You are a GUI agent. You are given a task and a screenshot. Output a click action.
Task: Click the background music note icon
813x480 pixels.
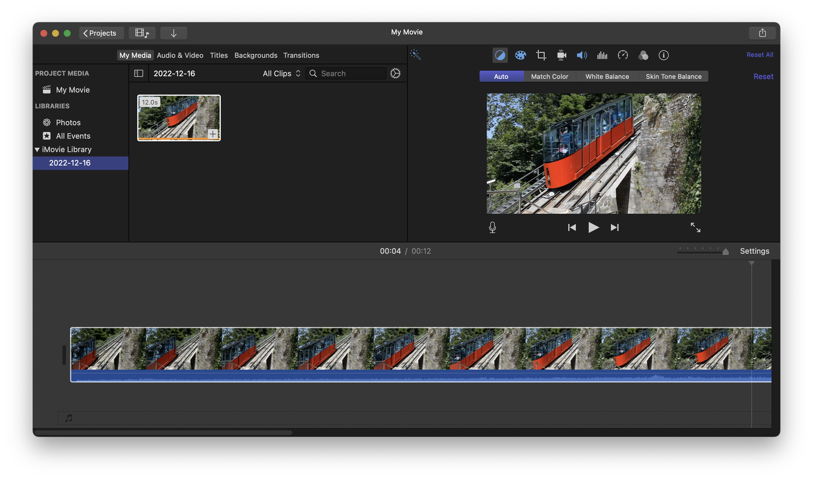(68, 418)
